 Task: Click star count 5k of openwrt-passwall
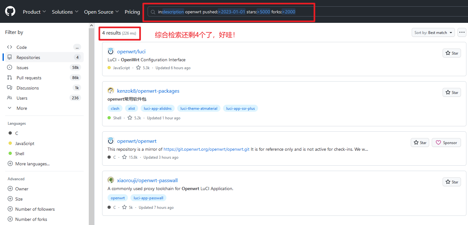[x=128, y=207]
